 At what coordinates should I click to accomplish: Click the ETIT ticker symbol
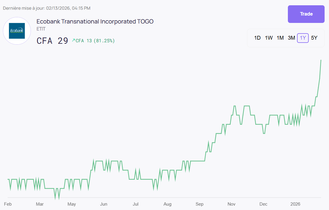[41, 29]
